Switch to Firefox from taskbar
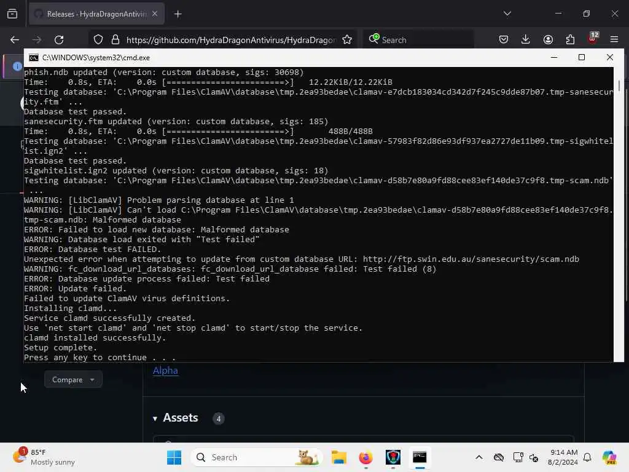The height and width of the screenshot is (472, 629). (x=365, y=457)
